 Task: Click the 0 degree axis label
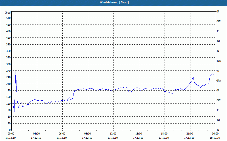(x=10, y=130)
